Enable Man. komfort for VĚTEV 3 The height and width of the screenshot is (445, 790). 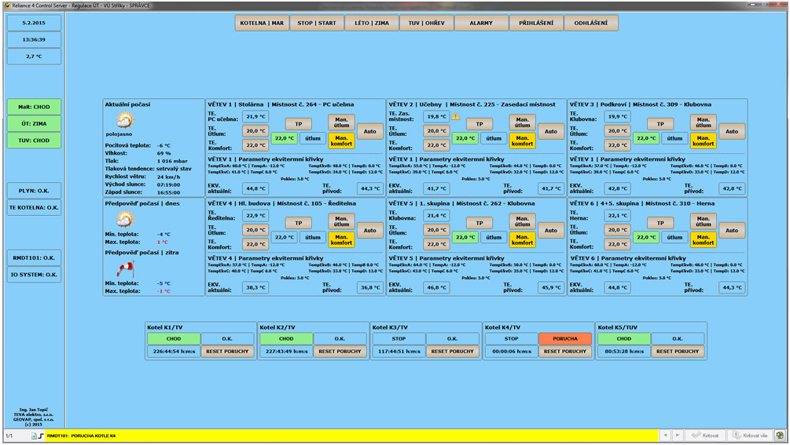[703, 139]
